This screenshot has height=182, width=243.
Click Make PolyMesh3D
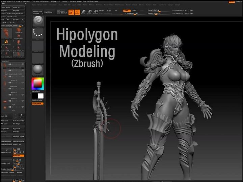click(x=16, y=14)
